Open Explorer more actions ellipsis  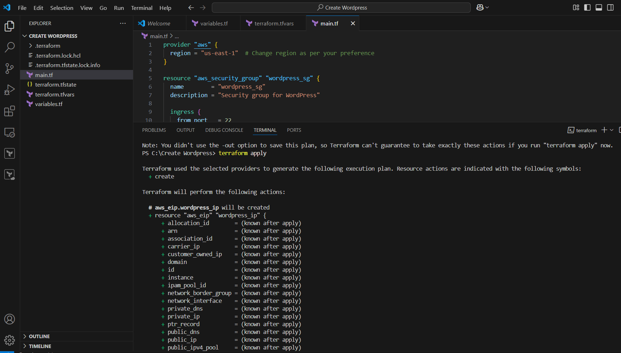coord(123,23)
